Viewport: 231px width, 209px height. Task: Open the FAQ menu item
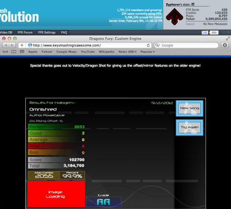64,32
